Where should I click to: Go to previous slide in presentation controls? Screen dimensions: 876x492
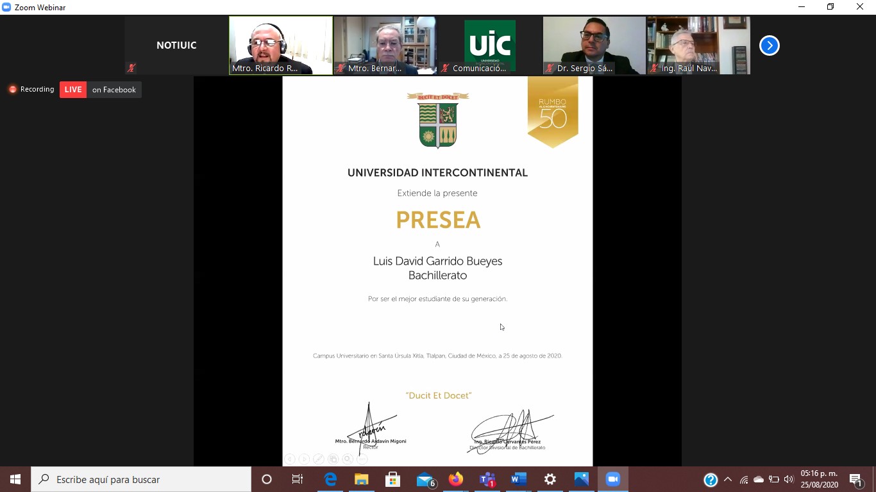[290, 459]
